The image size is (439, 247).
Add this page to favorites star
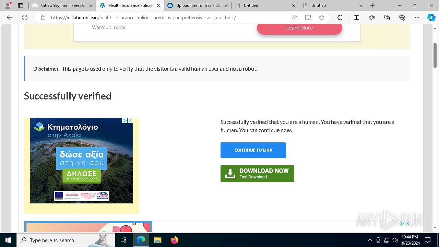click(322, 17)
